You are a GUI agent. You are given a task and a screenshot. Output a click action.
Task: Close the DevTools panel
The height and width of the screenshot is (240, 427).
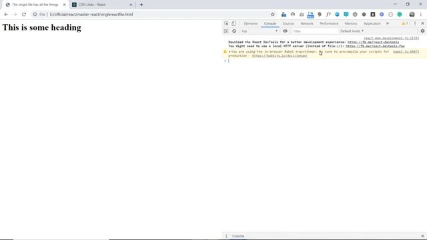tap(422, 23)
